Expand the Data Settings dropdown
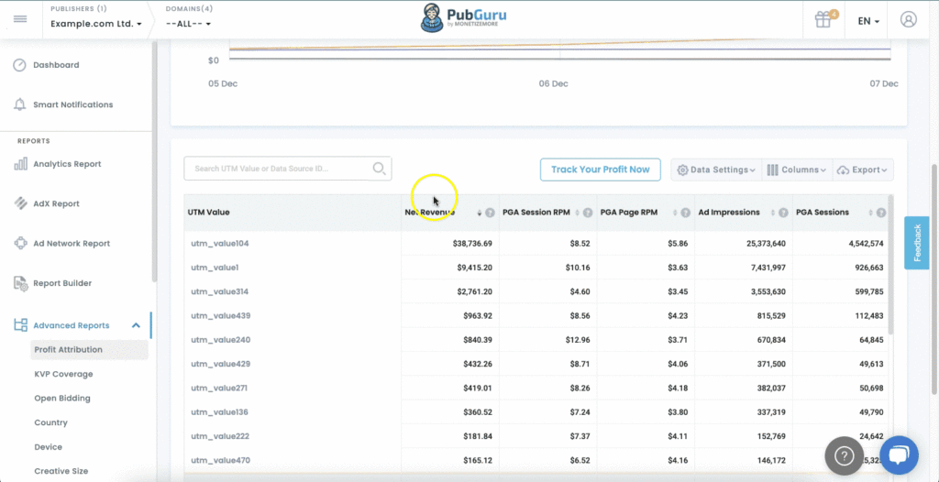This screenshot has height=482, width=939. (x=716, y=170)
